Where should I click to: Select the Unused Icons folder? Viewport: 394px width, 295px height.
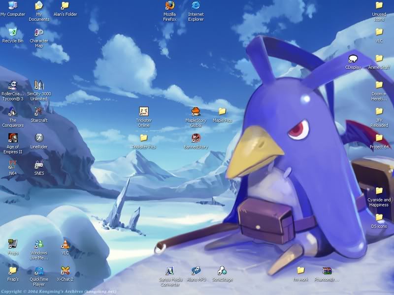[x=379, y=11]
